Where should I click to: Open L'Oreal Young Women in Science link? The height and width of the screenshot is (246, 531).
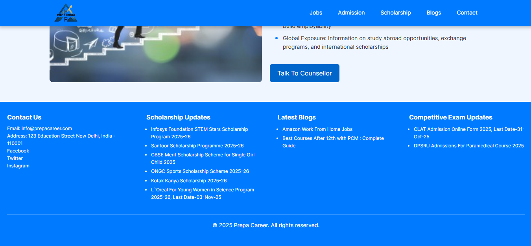click(x=202, y=190)
